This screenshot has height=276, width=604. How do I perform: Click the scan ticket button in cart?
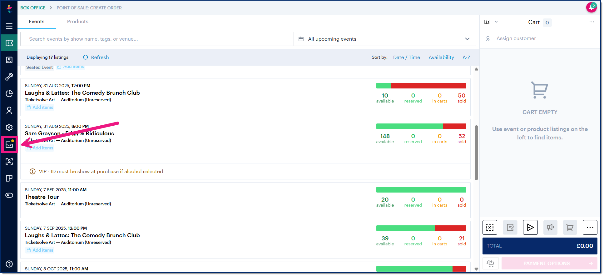pyautogui.click(x=490, y=227)
